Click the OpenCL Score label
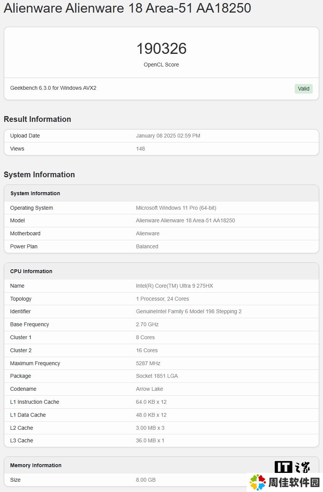Screen dimensions: 323x492 click(x=161, y=65)
